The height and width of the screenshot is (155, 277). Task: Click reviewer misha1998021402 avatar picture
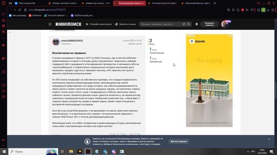tap(56, 42)
